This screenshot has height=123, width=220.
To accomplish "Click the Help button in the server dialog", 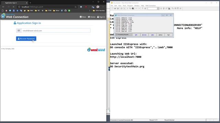I will 152,35.
